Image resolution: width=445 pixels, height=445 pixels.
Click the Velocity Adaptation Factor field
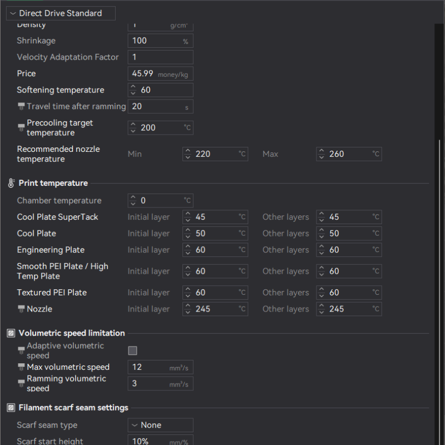(x=160, y=57)
